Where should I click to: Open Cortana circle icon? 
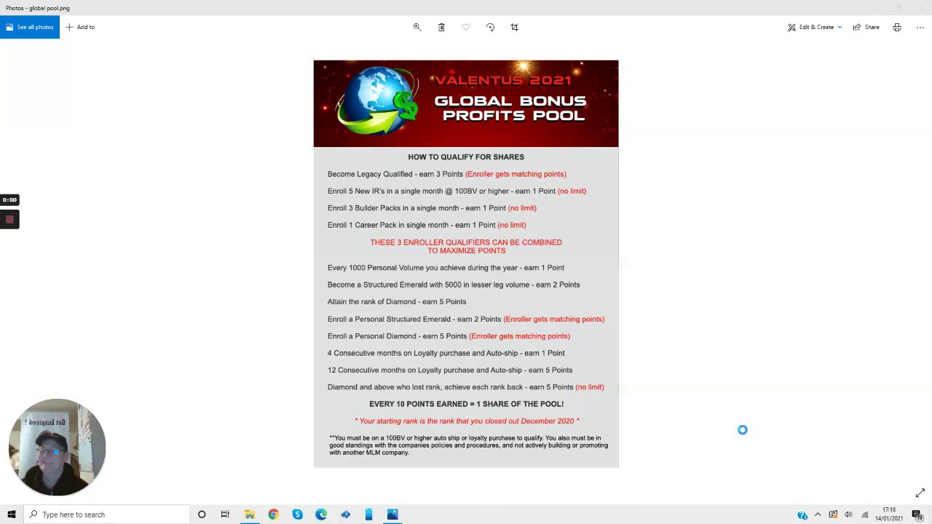pos(202,515)
